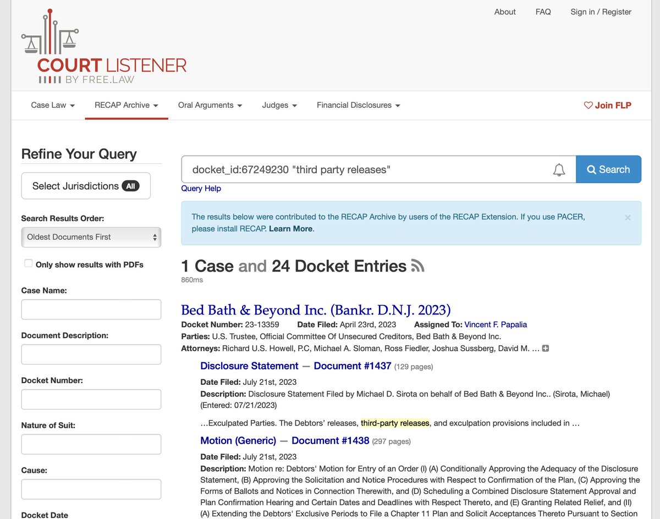Enable Only show results with PDFs

pos(28,264)
